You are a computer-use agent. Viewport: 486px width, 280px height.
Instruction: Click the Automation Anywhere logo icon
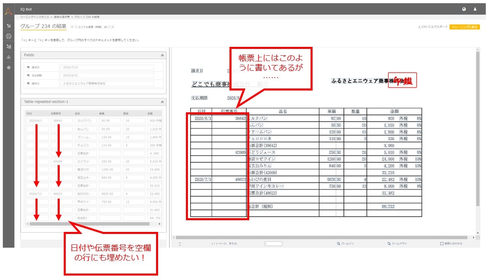point(8,11)
